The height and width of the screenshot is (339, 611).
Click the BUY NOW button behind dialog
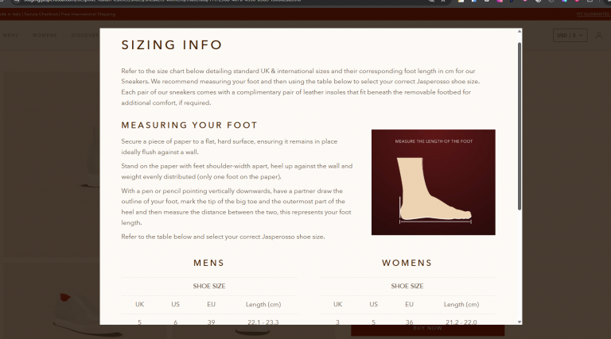click(x=427, y=329)
